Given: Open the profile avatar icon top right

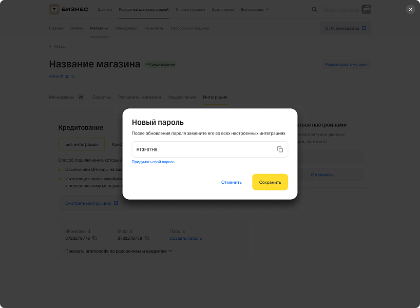Looking at the screenshot, I should [366, 9].
